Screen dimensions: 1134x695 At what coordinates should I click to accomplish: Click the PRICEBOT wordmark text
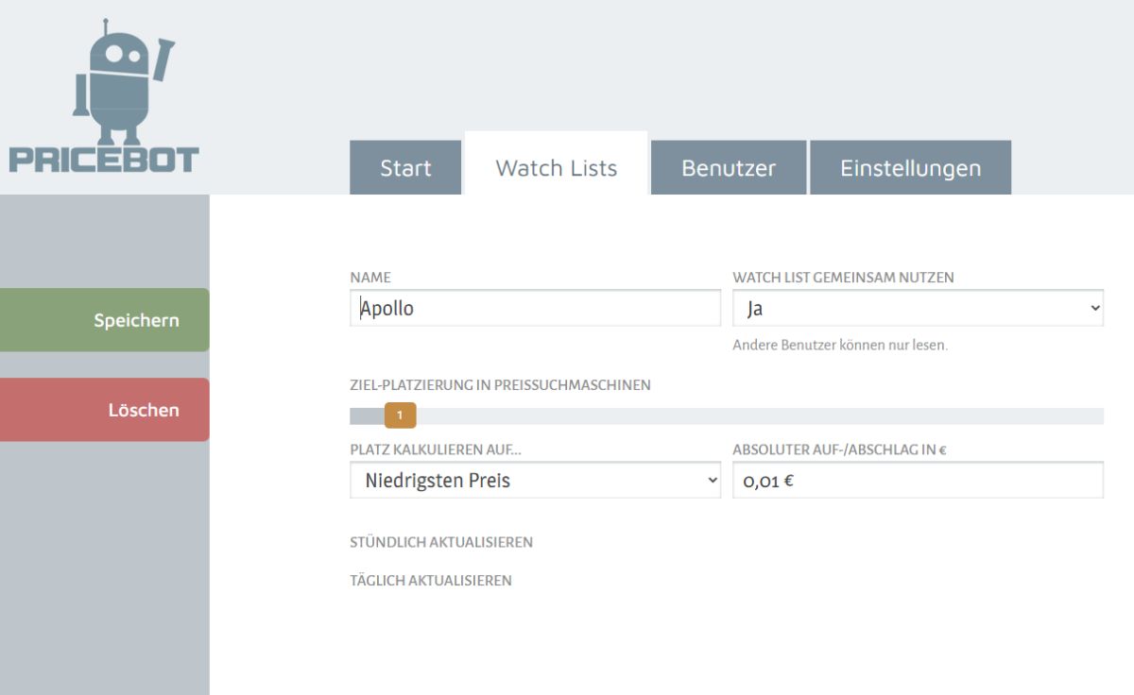(104, 159)
